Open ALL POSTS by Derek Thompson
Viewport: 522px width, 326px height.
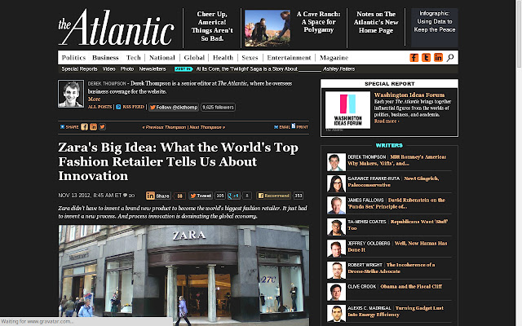(x=100, y=107)
